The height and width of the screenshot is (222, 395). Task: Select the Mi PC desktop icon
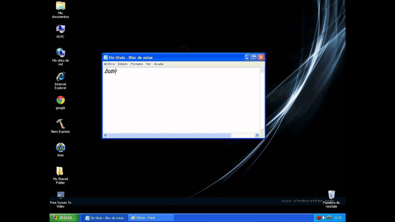60,31
